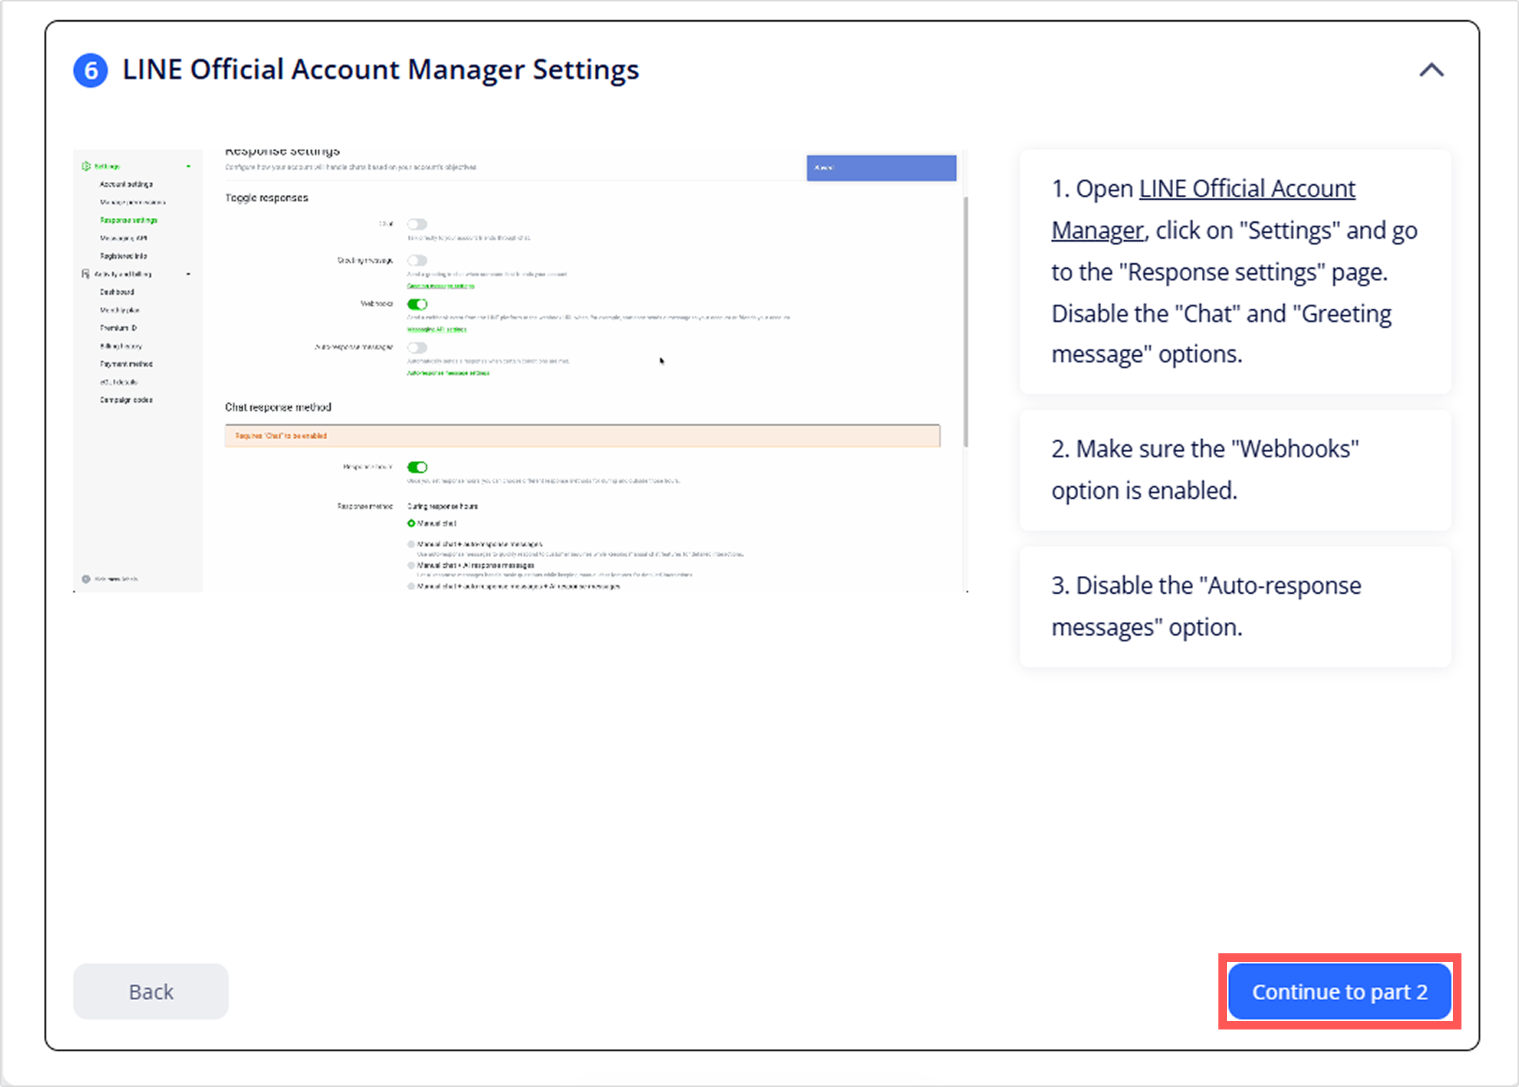1519x1087 pixels.
Task: Click the "Disable the Chat and Greeting message" instruction text
Action: pyautogui.click(x=1221, y=334)
